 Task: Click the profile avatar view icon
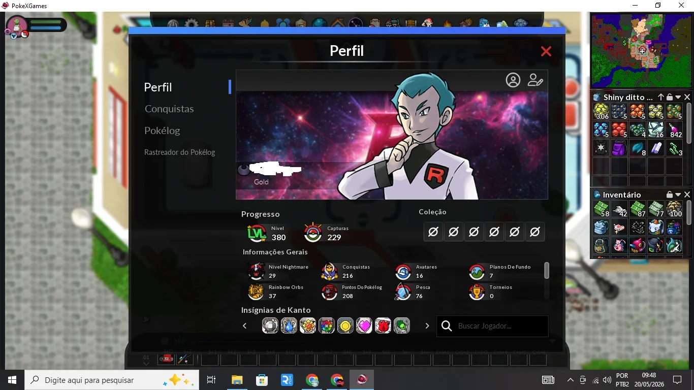(513, 80)
